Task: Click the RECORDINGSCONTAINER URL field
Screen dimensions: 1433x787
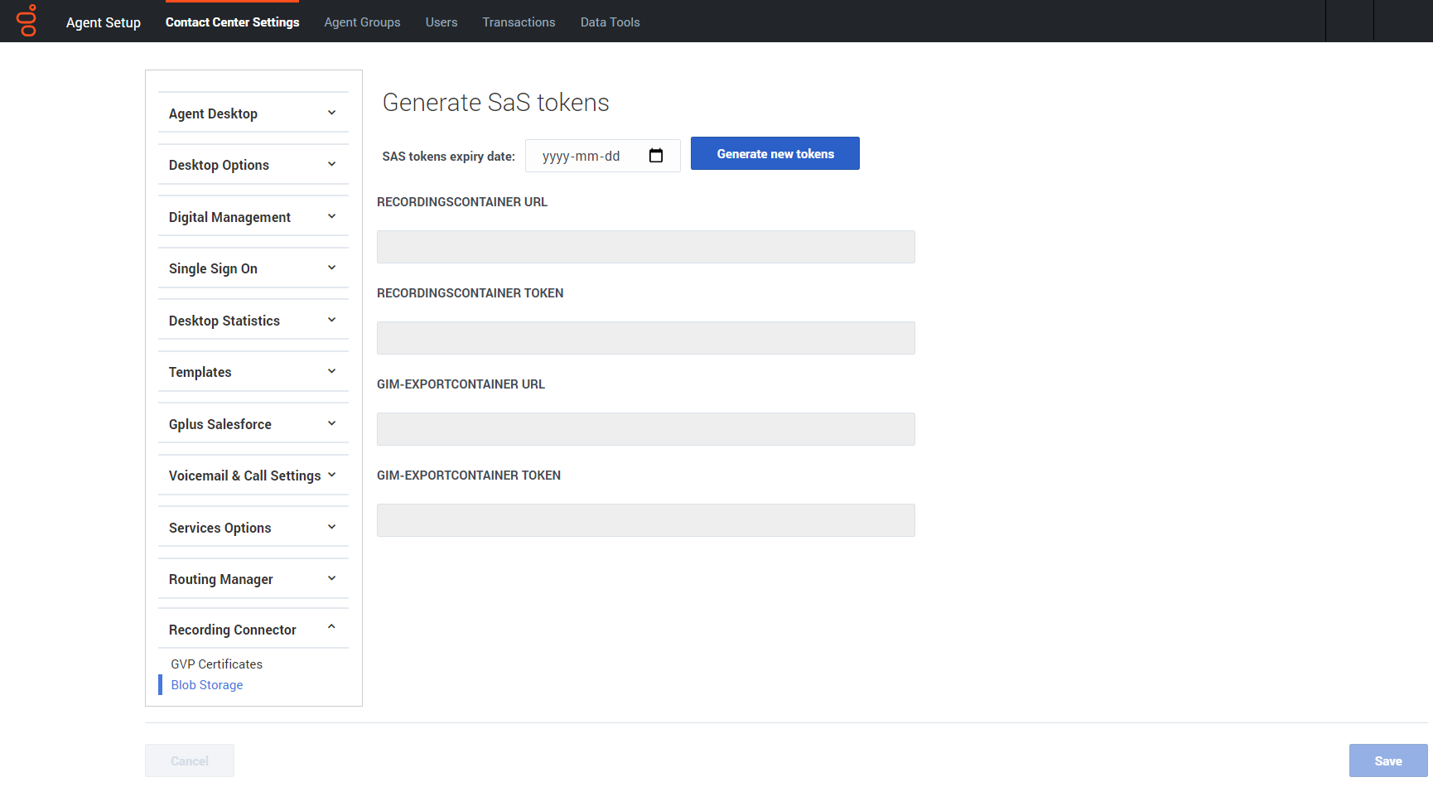Action: point(646,247)
